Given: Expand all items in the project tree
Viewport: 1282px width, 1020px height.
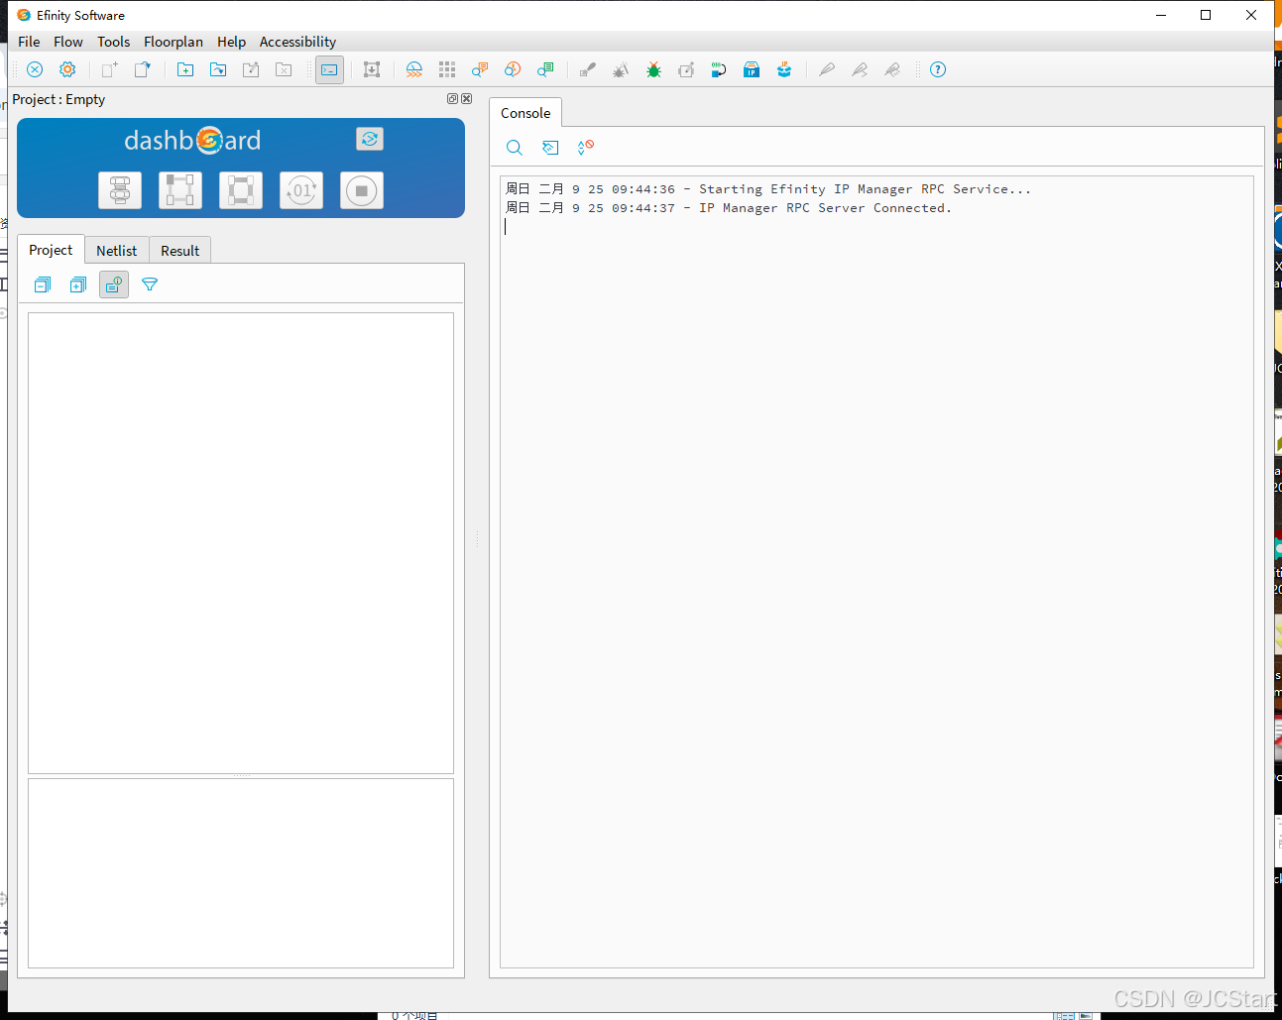Looking at the screenshot, I should [78, 284].
